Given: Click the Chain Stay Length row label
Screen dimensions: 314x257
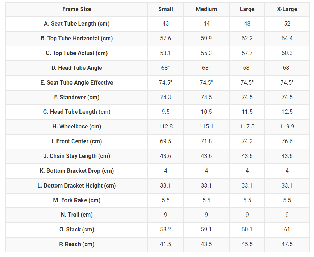Looking at the screenshot, I should 77,156.
